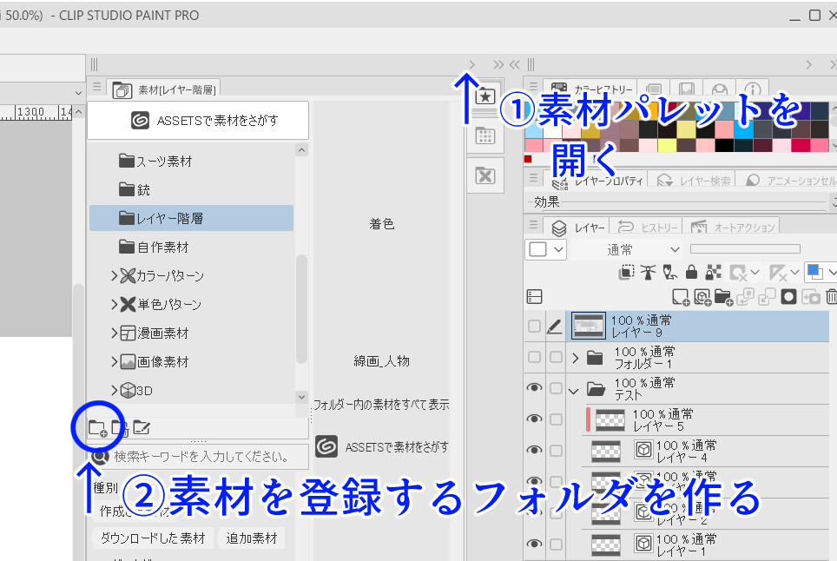
Task: Open the palette color dropdown beside 通常
Action: pos(545,249)
